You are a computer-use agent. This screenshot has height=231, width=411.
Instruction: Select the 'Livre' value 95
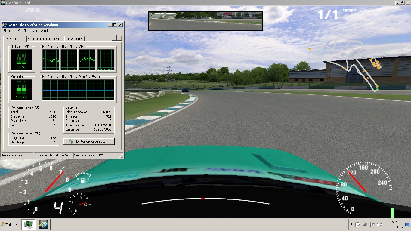click(x=54, y=125)
